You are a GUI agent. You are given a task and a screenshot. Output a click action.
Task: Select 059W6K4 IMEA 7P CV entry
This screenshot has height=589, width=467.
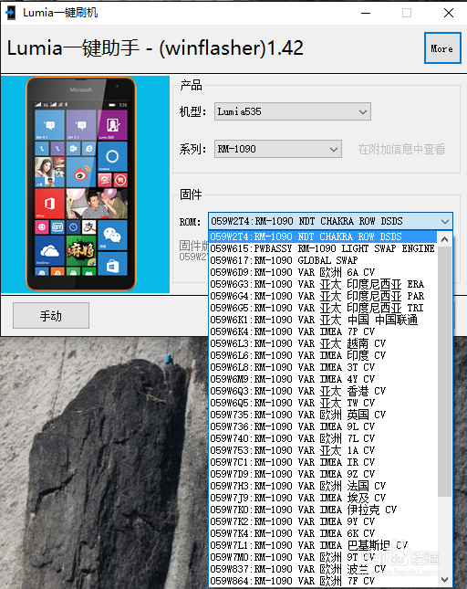(x=323, y=331)
